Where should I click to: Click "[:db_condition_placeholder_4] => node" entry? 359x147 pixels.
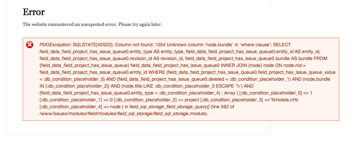pos(80,107)
